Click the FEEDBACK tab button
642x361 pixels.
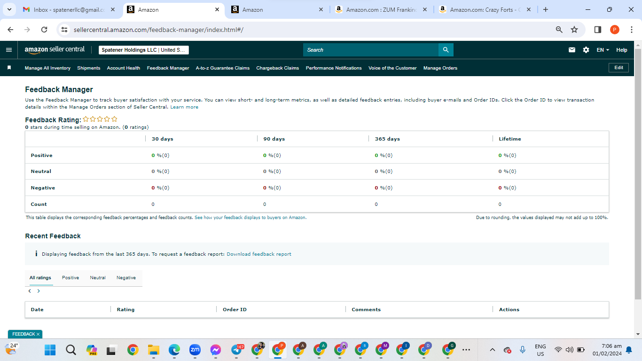click(23, 334)
